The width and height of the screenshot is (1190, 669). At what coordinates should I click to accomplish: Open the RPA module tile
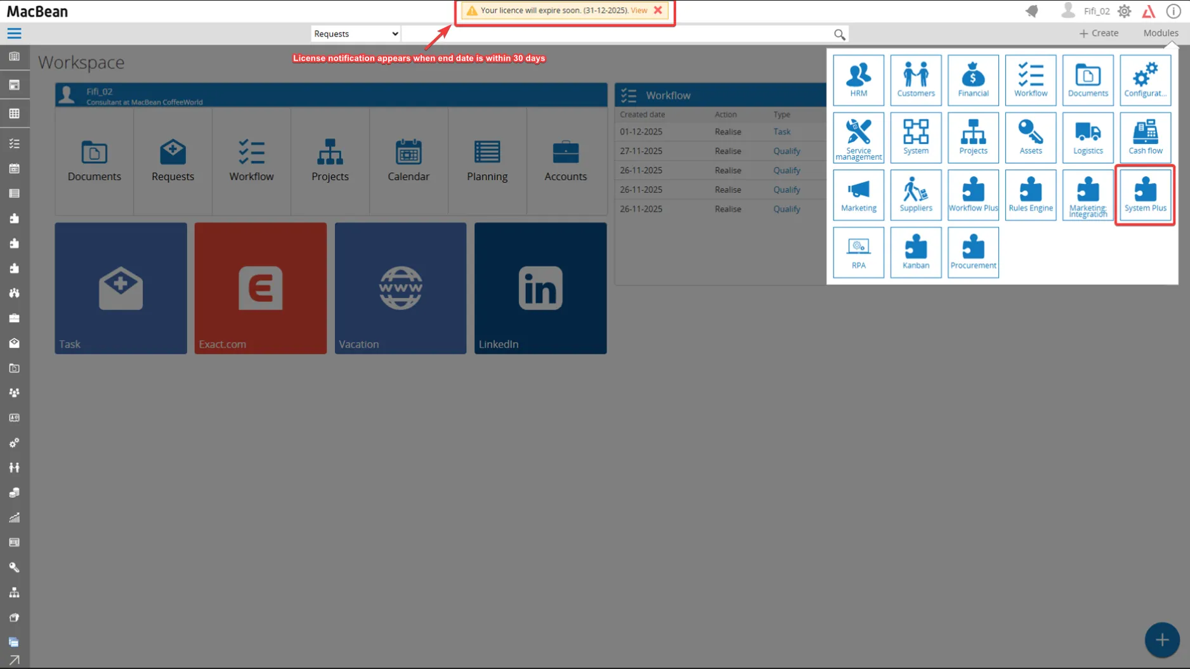click(858, 252)
